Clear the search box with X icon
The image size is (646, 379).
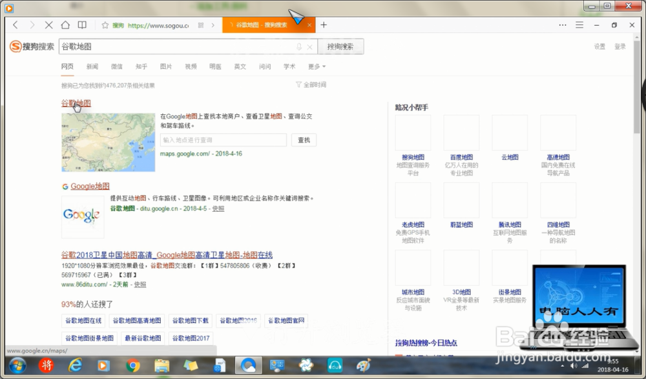point(310,47)
